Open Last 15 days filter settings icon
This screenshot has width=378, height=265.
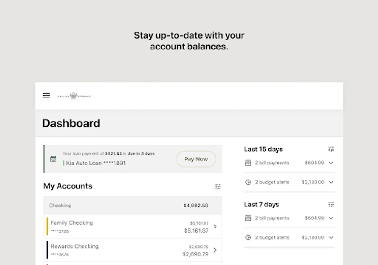tap(331, 149)
